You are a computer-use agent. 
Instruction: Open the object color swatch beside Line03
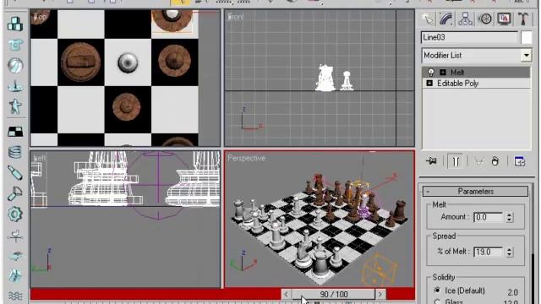click(x=527, y=37)
